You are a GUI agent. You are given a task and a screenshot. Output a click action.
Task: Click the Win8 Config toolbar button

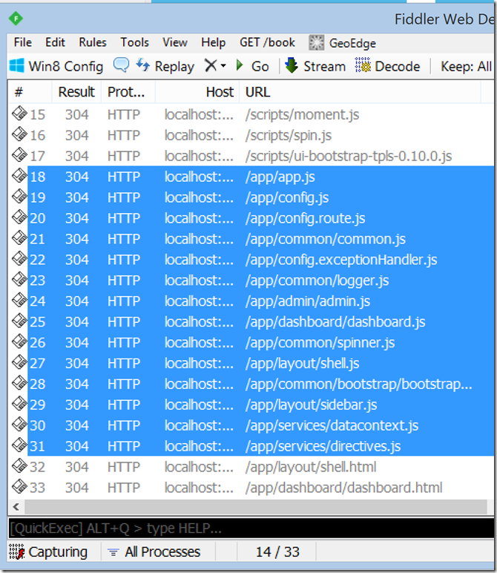coord(56,67)
